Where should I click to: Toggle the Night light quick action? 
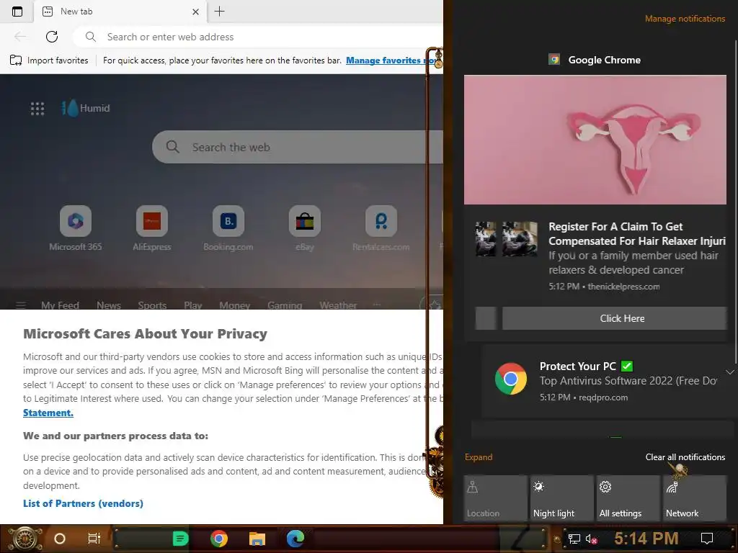[562, 498]
